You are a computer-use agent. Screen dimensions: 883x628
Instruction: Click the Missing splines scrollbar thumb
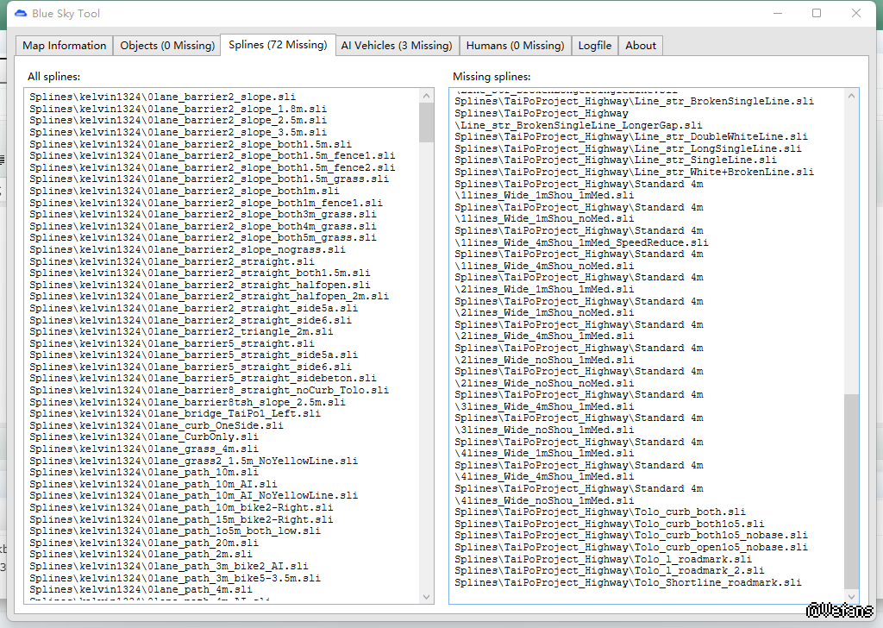click(851, 490)
